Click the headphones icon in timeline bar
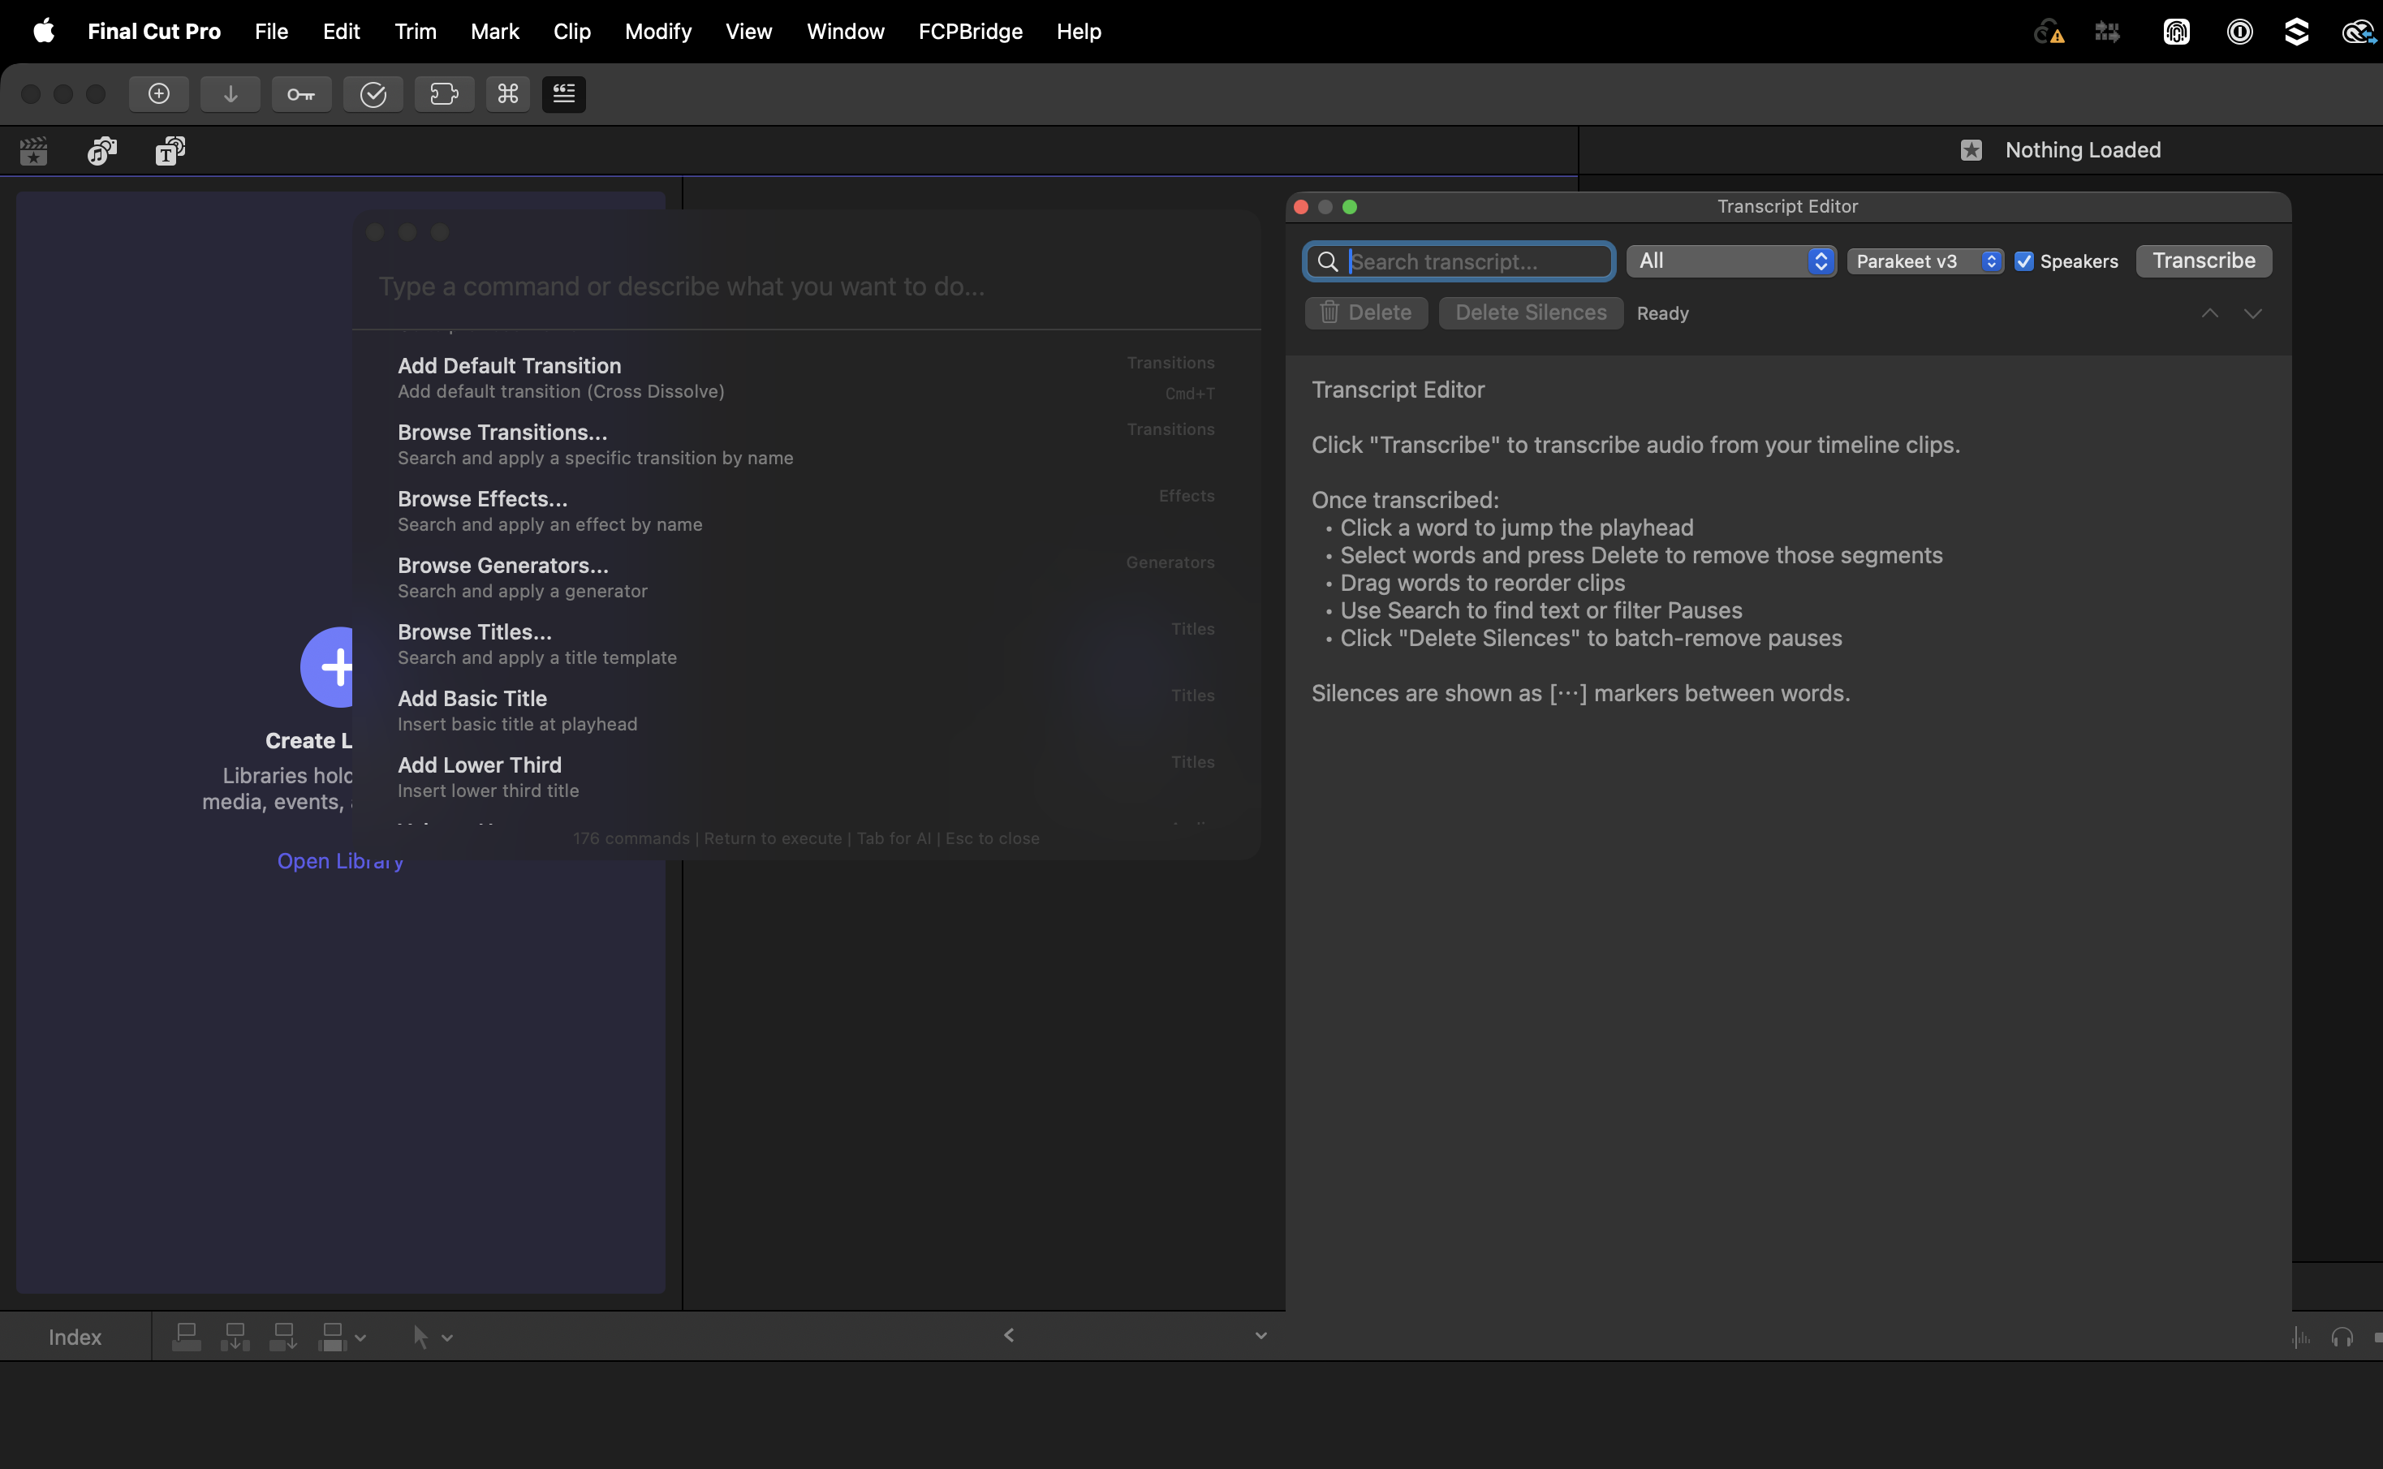The image size is (2383, 1469). pyautogui.click(x=2342, y=1338)
